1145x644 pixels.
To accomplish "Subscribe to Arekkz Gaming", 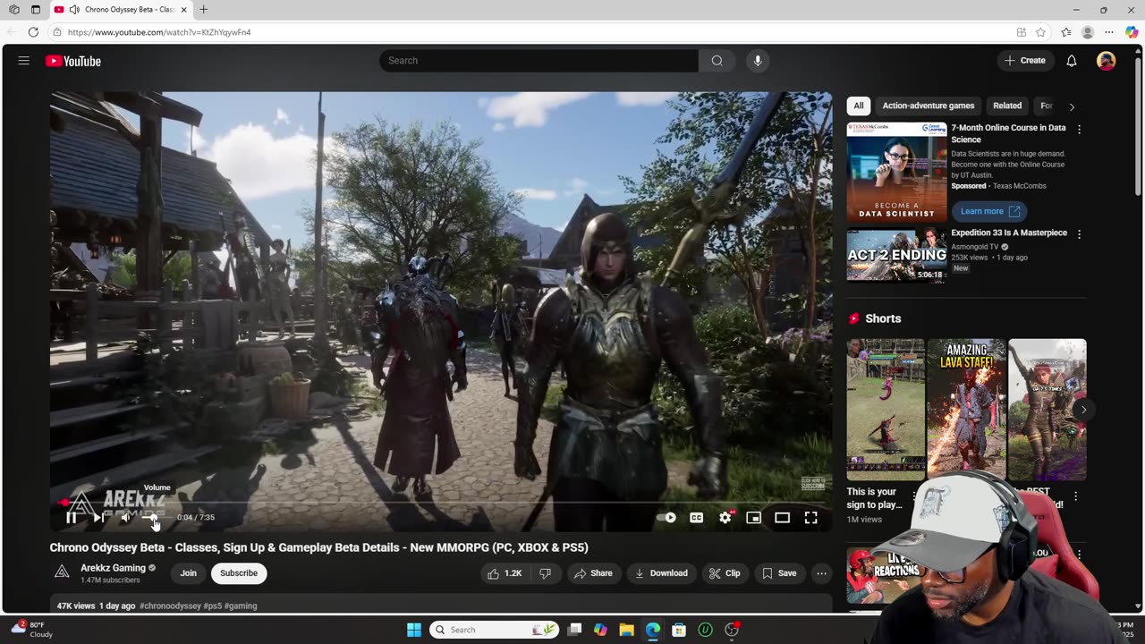I will (239, 573).
